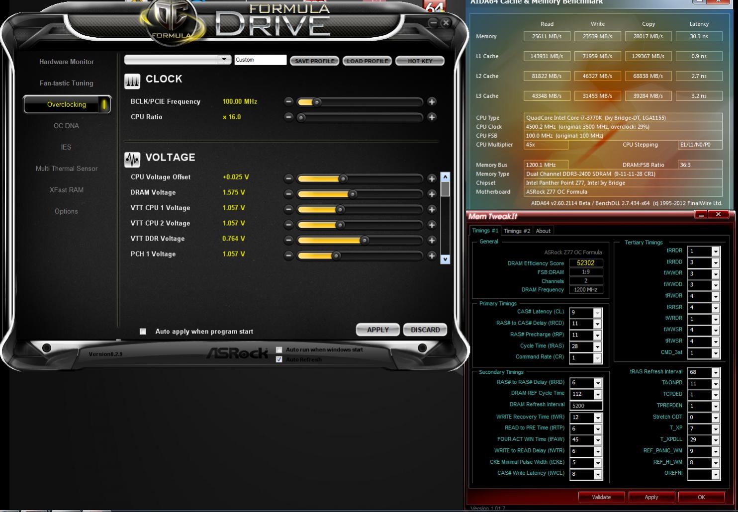Increase VTT DDR Voltage plus icon

pyautogui.click(x=432, y=240)
